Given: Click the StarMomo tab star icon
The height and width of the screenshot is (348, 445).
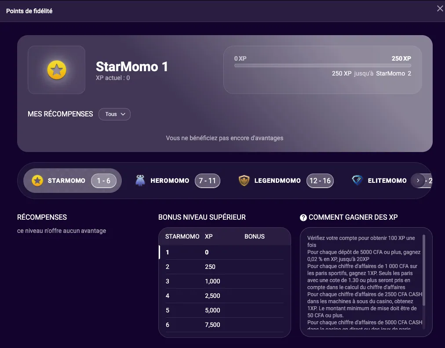Looking at the screenshot, I should point(37,181).
